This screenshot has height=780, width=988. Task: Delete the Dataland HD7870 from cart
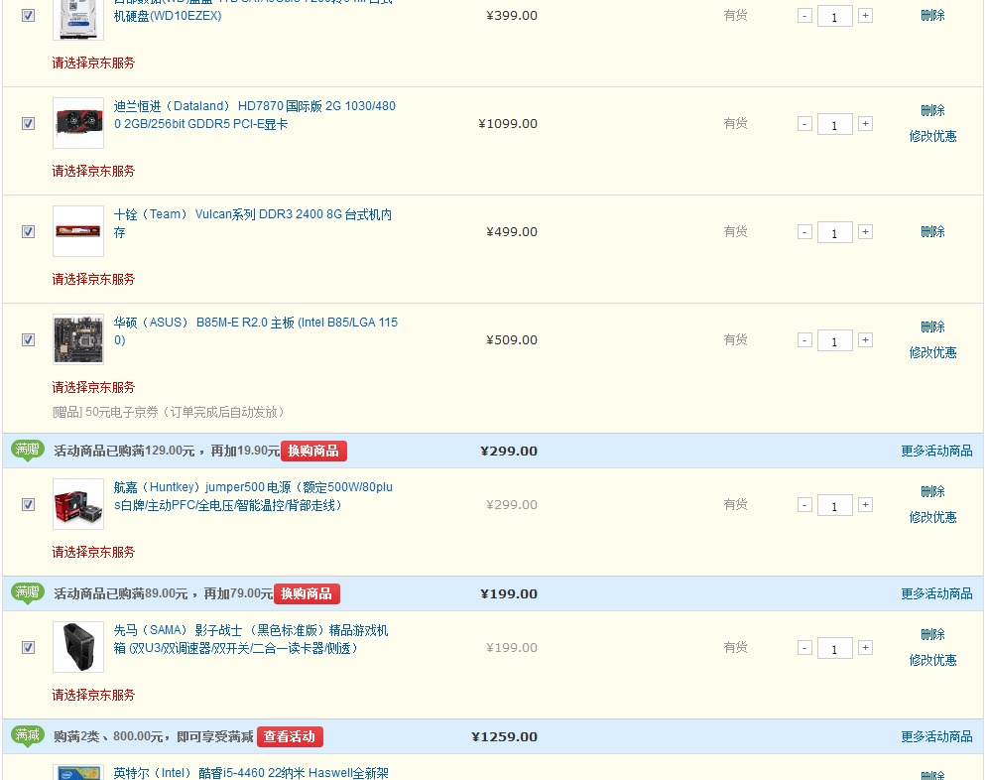click(932, 110)
